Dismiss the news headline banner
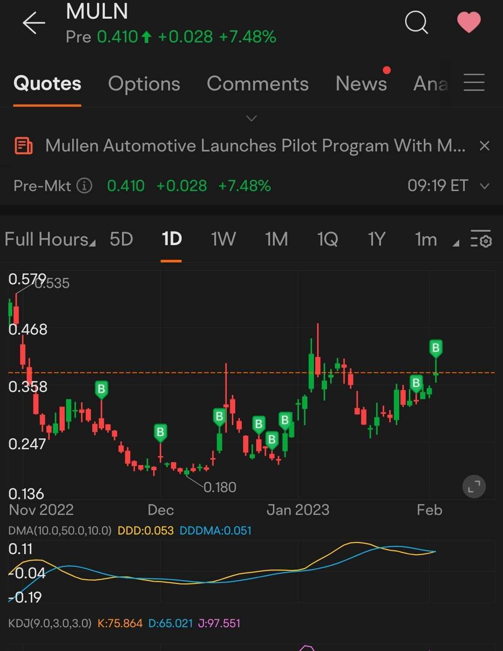503x651 pixels. click(484, 146)
